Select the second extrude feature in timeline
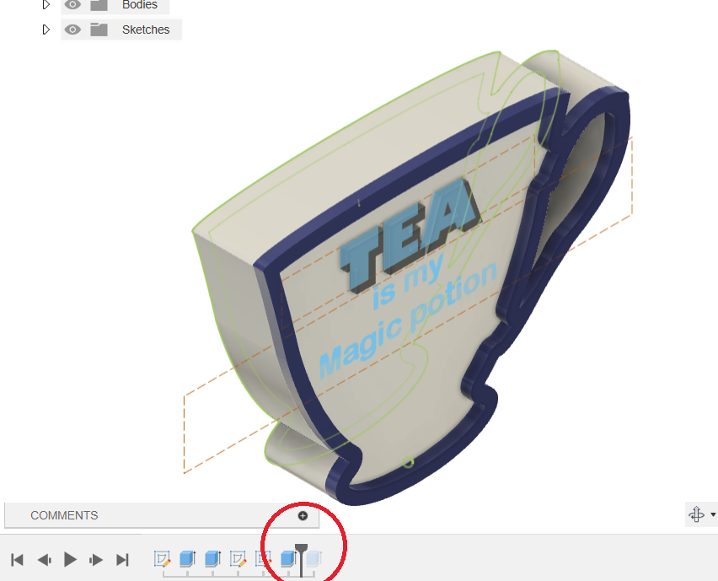Screen dimensions: 718x581 click(212, 558)
